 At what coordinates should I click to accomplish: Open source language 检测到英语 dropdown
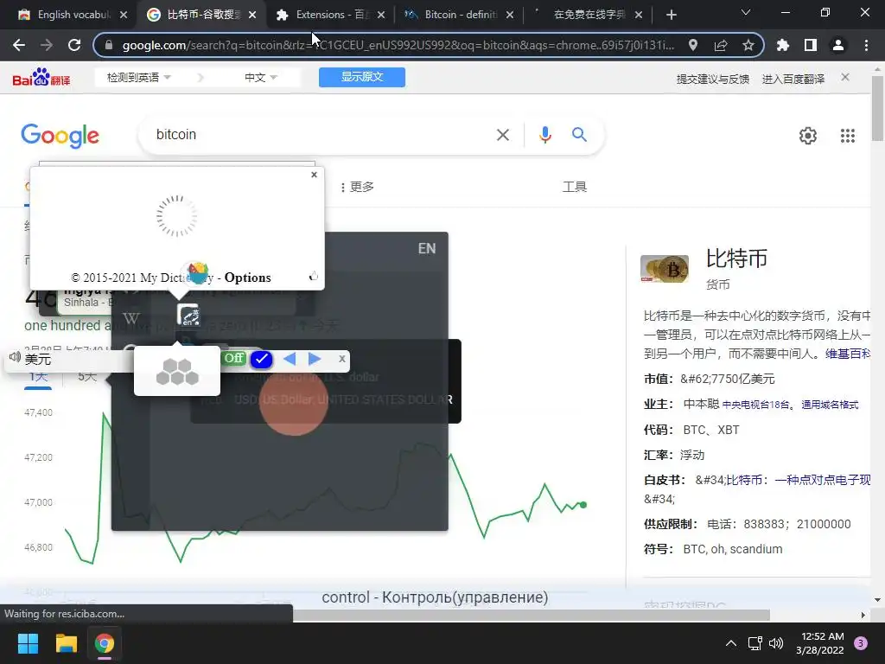coord(139,77)
